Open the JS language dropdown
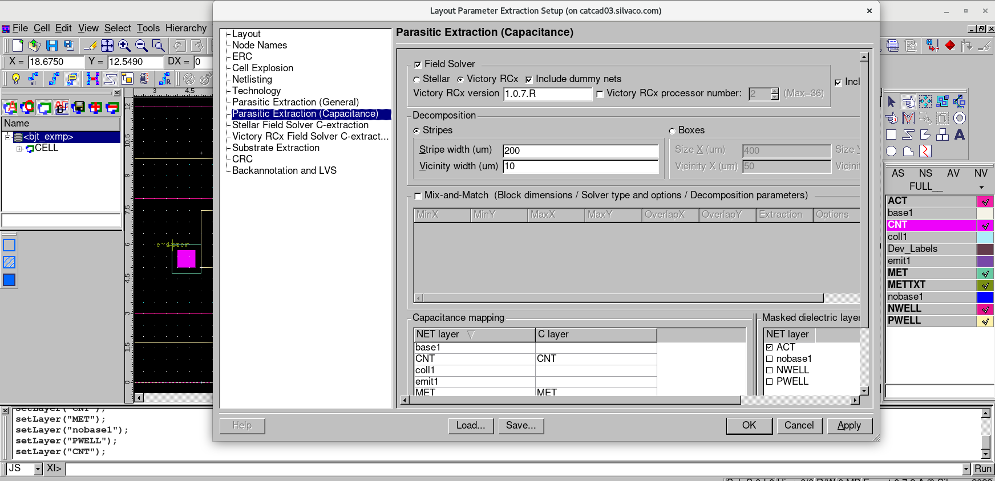Viewport: 995px width, 481px height. point(38,469)
